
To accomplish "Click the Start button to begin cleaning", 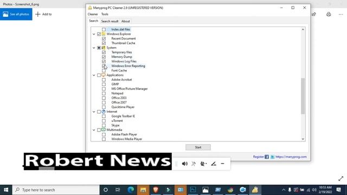I will [198, 147].
